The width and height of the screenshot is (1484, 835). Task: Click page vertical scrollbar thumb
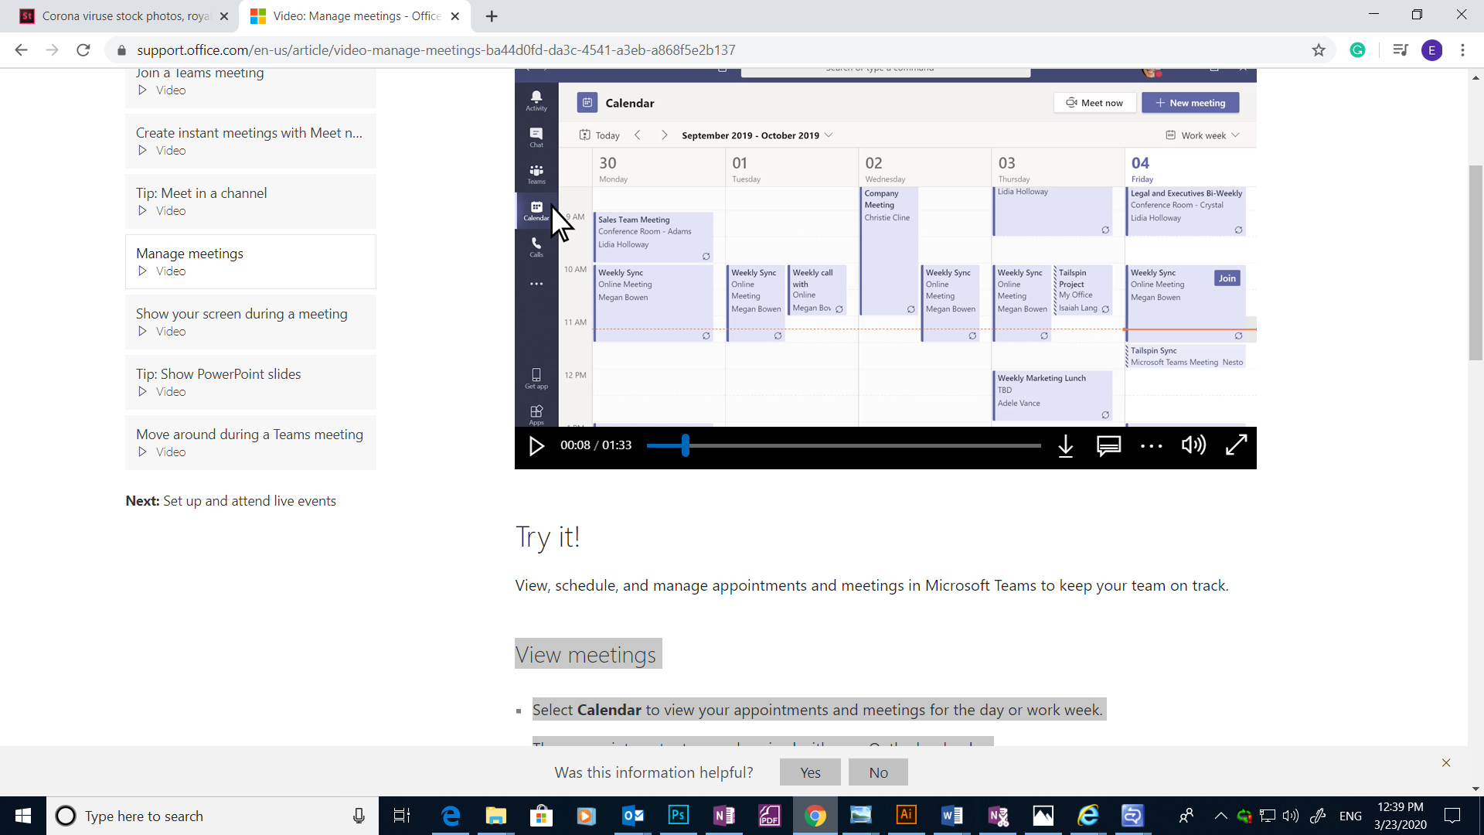pyautogui.click(x=1475, y=263)
